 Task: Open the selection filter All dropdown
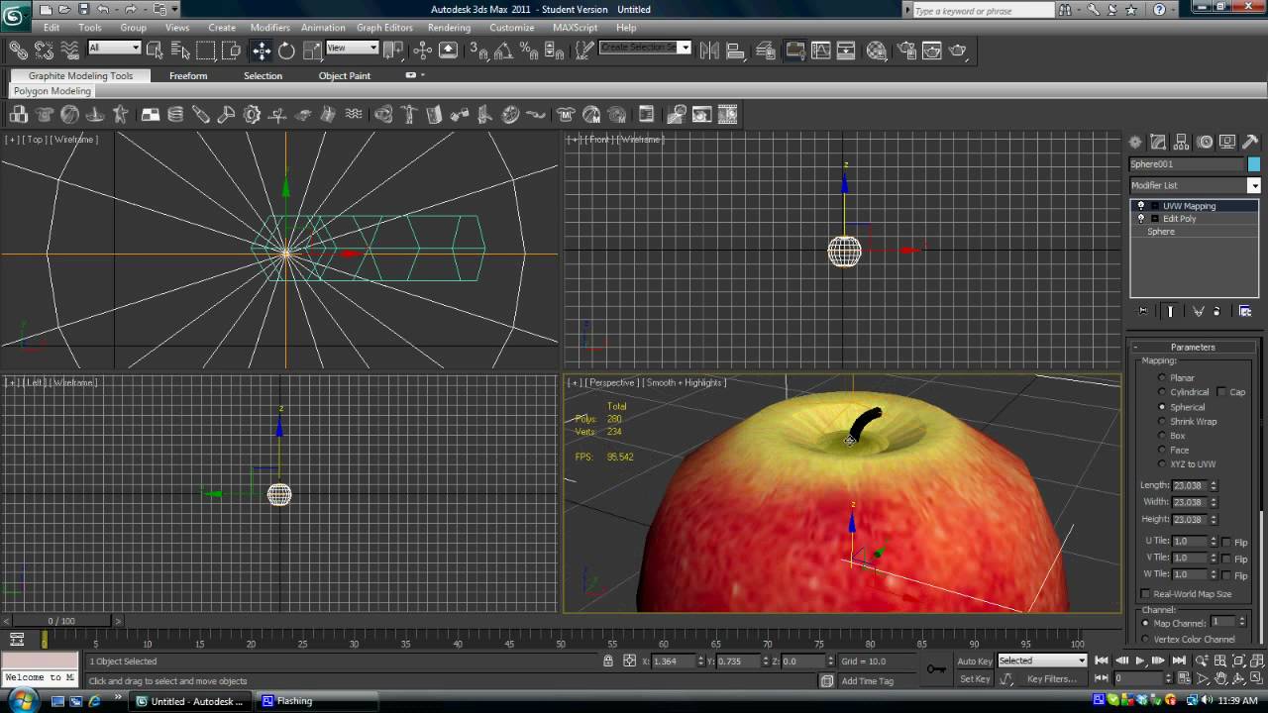[115, 48]
